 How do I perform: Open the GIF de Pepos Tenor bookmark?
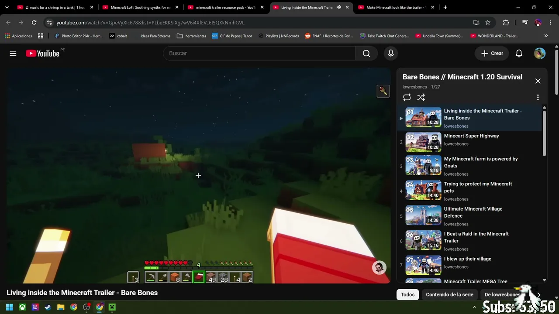point(232,36)
